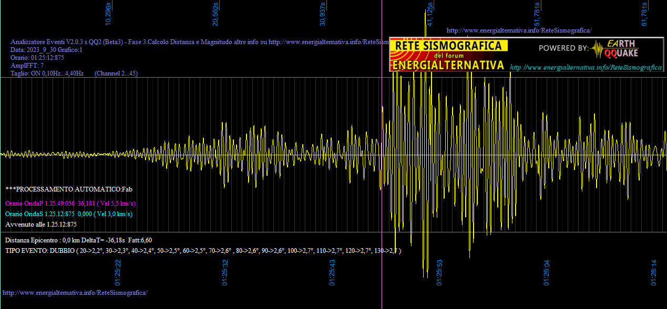
Task: Click the Earth QQuake logo
Action: [614, 48]
